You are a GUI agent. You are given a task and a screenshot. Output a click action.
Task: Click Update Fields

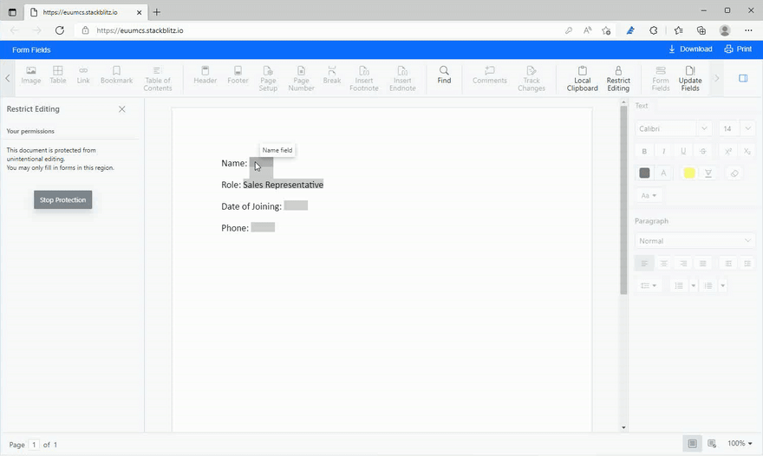[x=690, y=78]
